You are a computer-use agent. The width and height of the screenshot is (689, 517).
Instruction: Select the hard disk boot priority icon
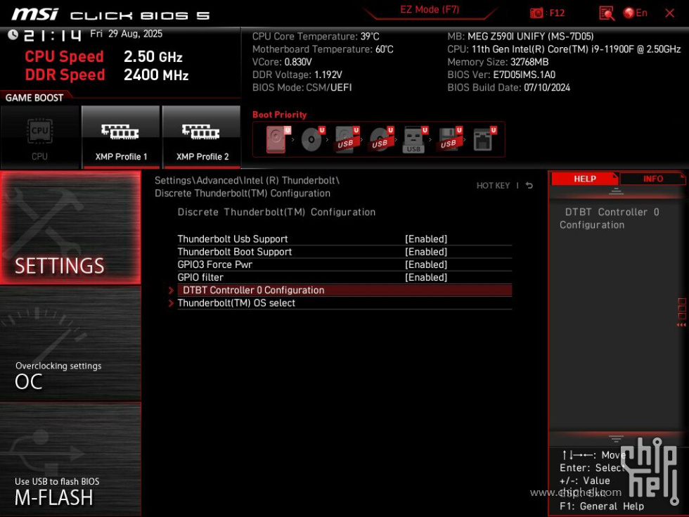(x=278, y=139)
